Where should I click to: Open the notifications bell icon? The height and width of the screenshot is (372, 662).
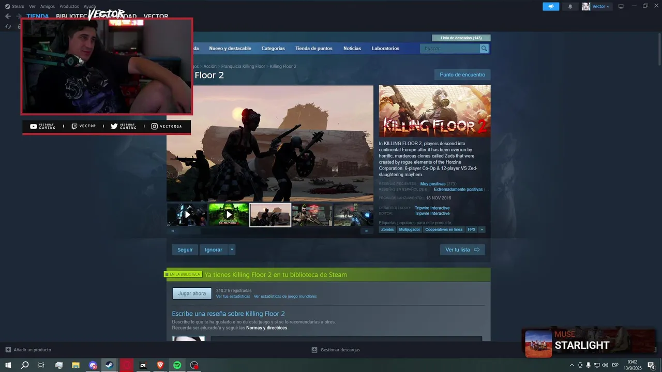(570, 6)
